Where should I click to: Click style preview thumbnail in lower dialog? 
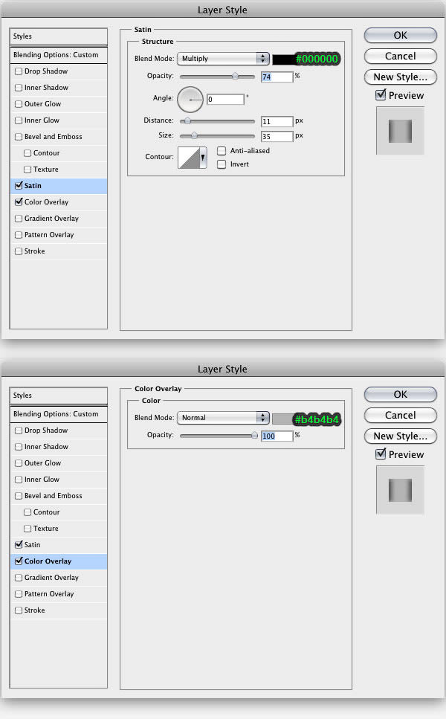(400, 490)
